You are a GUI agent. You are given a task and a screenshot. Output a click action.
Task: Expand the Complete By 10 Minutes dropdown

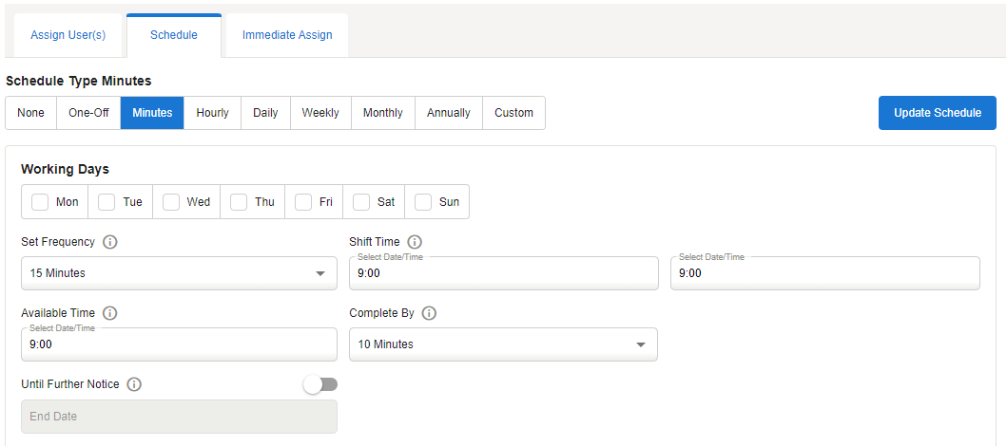[503, 344]
